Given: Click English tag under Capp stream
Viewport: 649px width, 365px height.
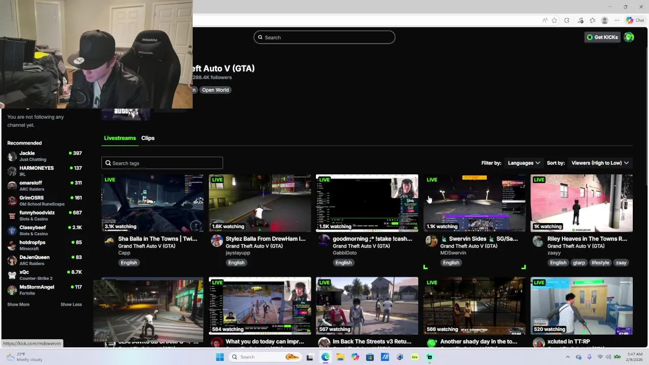Looking at the screenshot, I should pos(129,263).
